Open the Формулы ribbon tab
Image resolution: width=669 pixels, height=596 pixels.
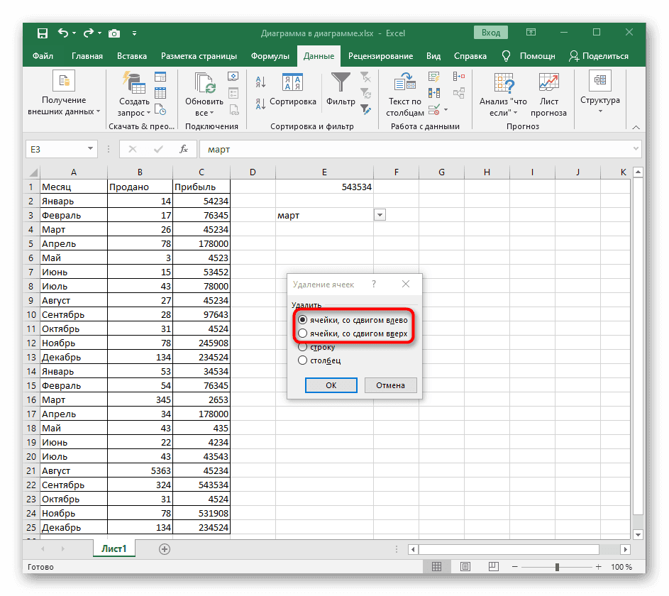[270, 56]
